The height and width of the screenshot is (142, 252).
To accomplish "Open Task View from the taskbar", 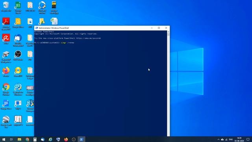I will pyautogui.click(x=11, y=139).
